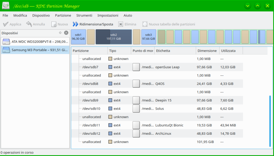Select the /dev/sdb11 partition row
The width and height of the screenshot is (274, 156).
[x=157, y=125]
